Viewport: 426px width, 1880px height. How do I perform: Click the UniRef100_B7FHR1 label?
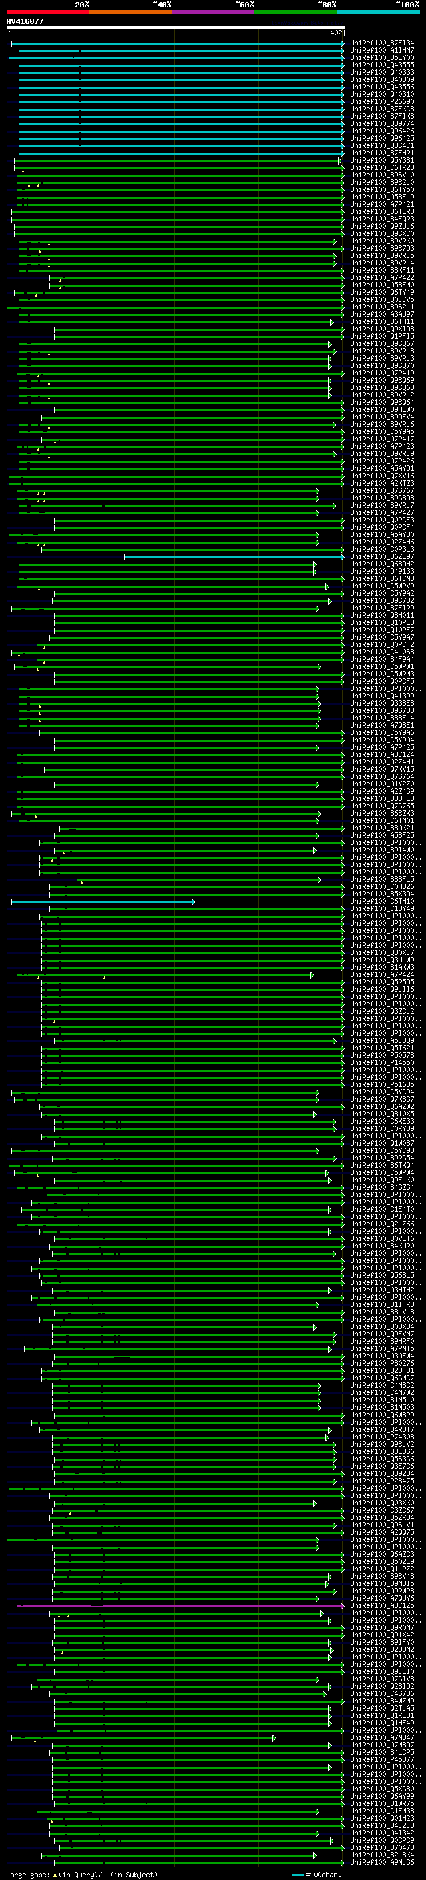[381, 153]
